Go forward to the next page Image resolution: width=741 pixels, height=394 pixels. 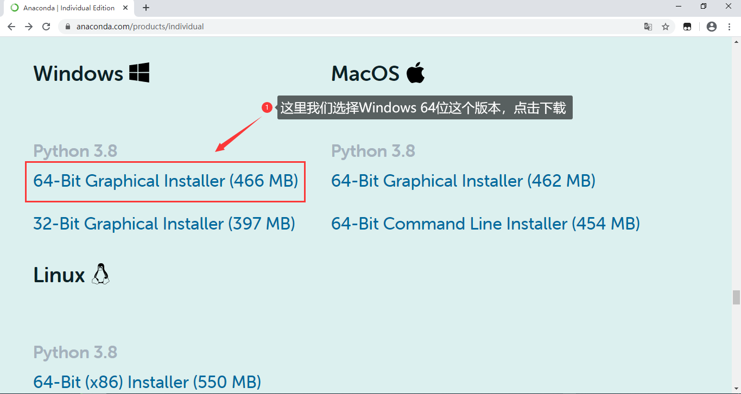(x=29, y=27)
